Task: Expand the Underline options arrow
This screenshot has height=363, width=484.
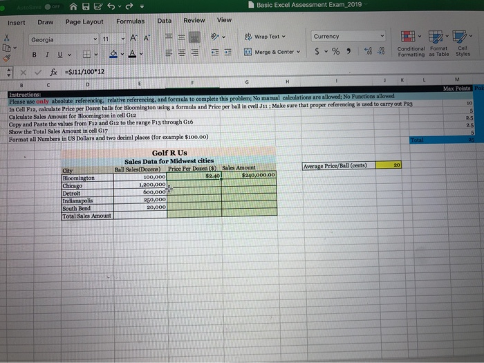Action: [x=70, y=55]
